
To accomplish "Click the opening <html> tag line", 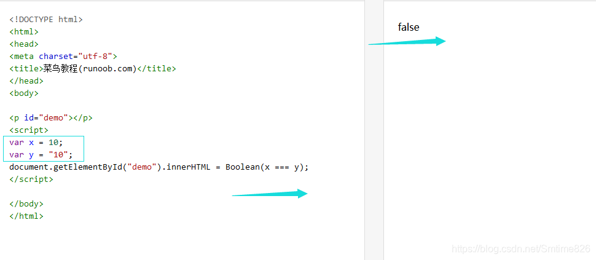I will point(24,31).
